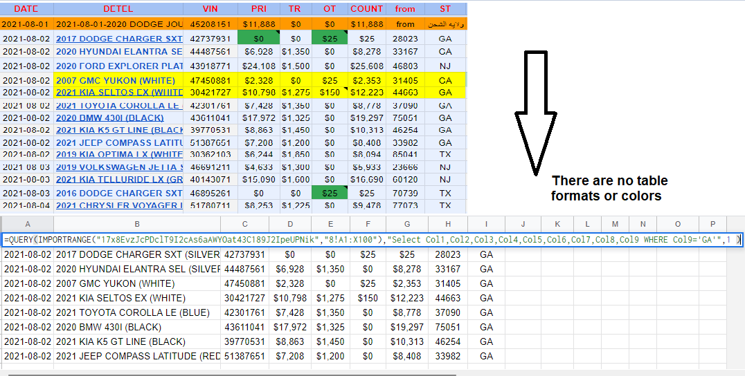Viewport: 745px width, 376px height.
Task: Open the 2007 GMC YUKON (WHITE) link
Action: [x=116, y=81]
